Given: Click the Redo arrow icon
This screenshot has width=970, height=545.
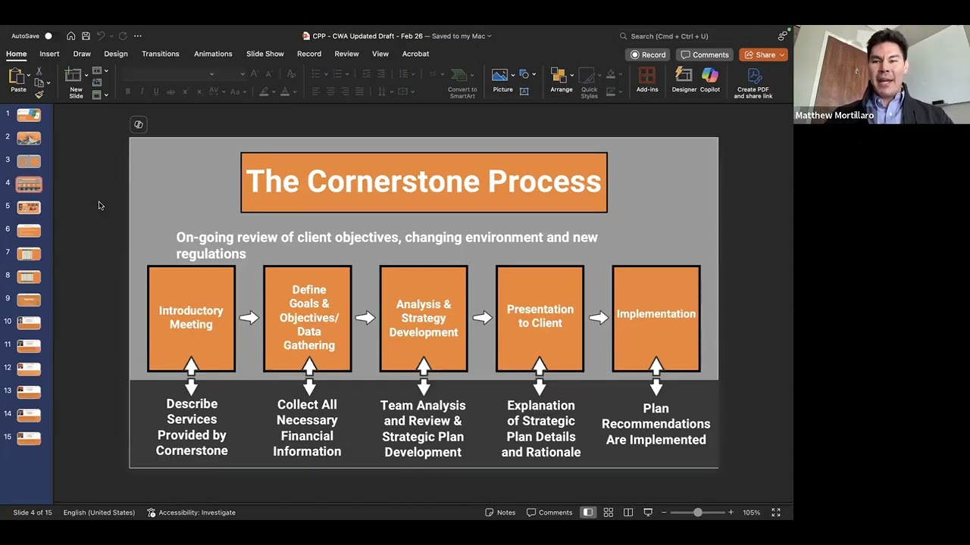Looking at the screenshot, I should pos(123,36).
